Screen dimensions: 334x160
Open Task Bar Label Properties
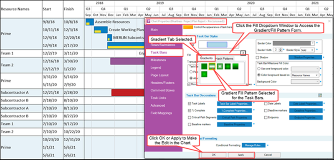coord(235,104)
